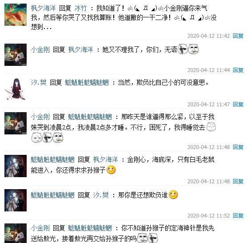247x243 pixels.
Task: Click dark-faced panda emoji after 无语
Action: [x=183, y=49]
